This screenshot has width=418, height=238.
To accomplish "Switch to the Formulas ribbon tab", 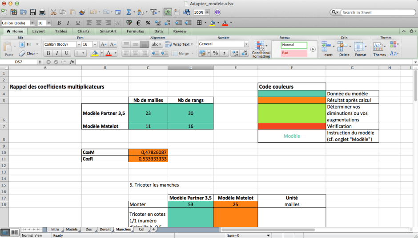I will click(x=135, y=31).
